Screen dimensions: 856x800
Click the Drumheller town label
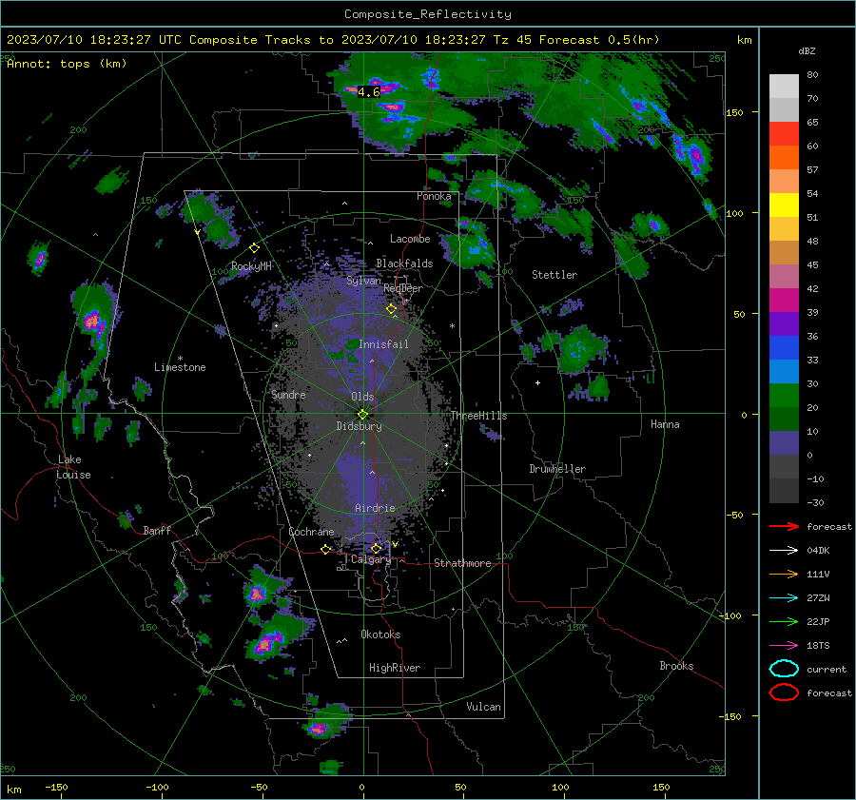(557, 469)
